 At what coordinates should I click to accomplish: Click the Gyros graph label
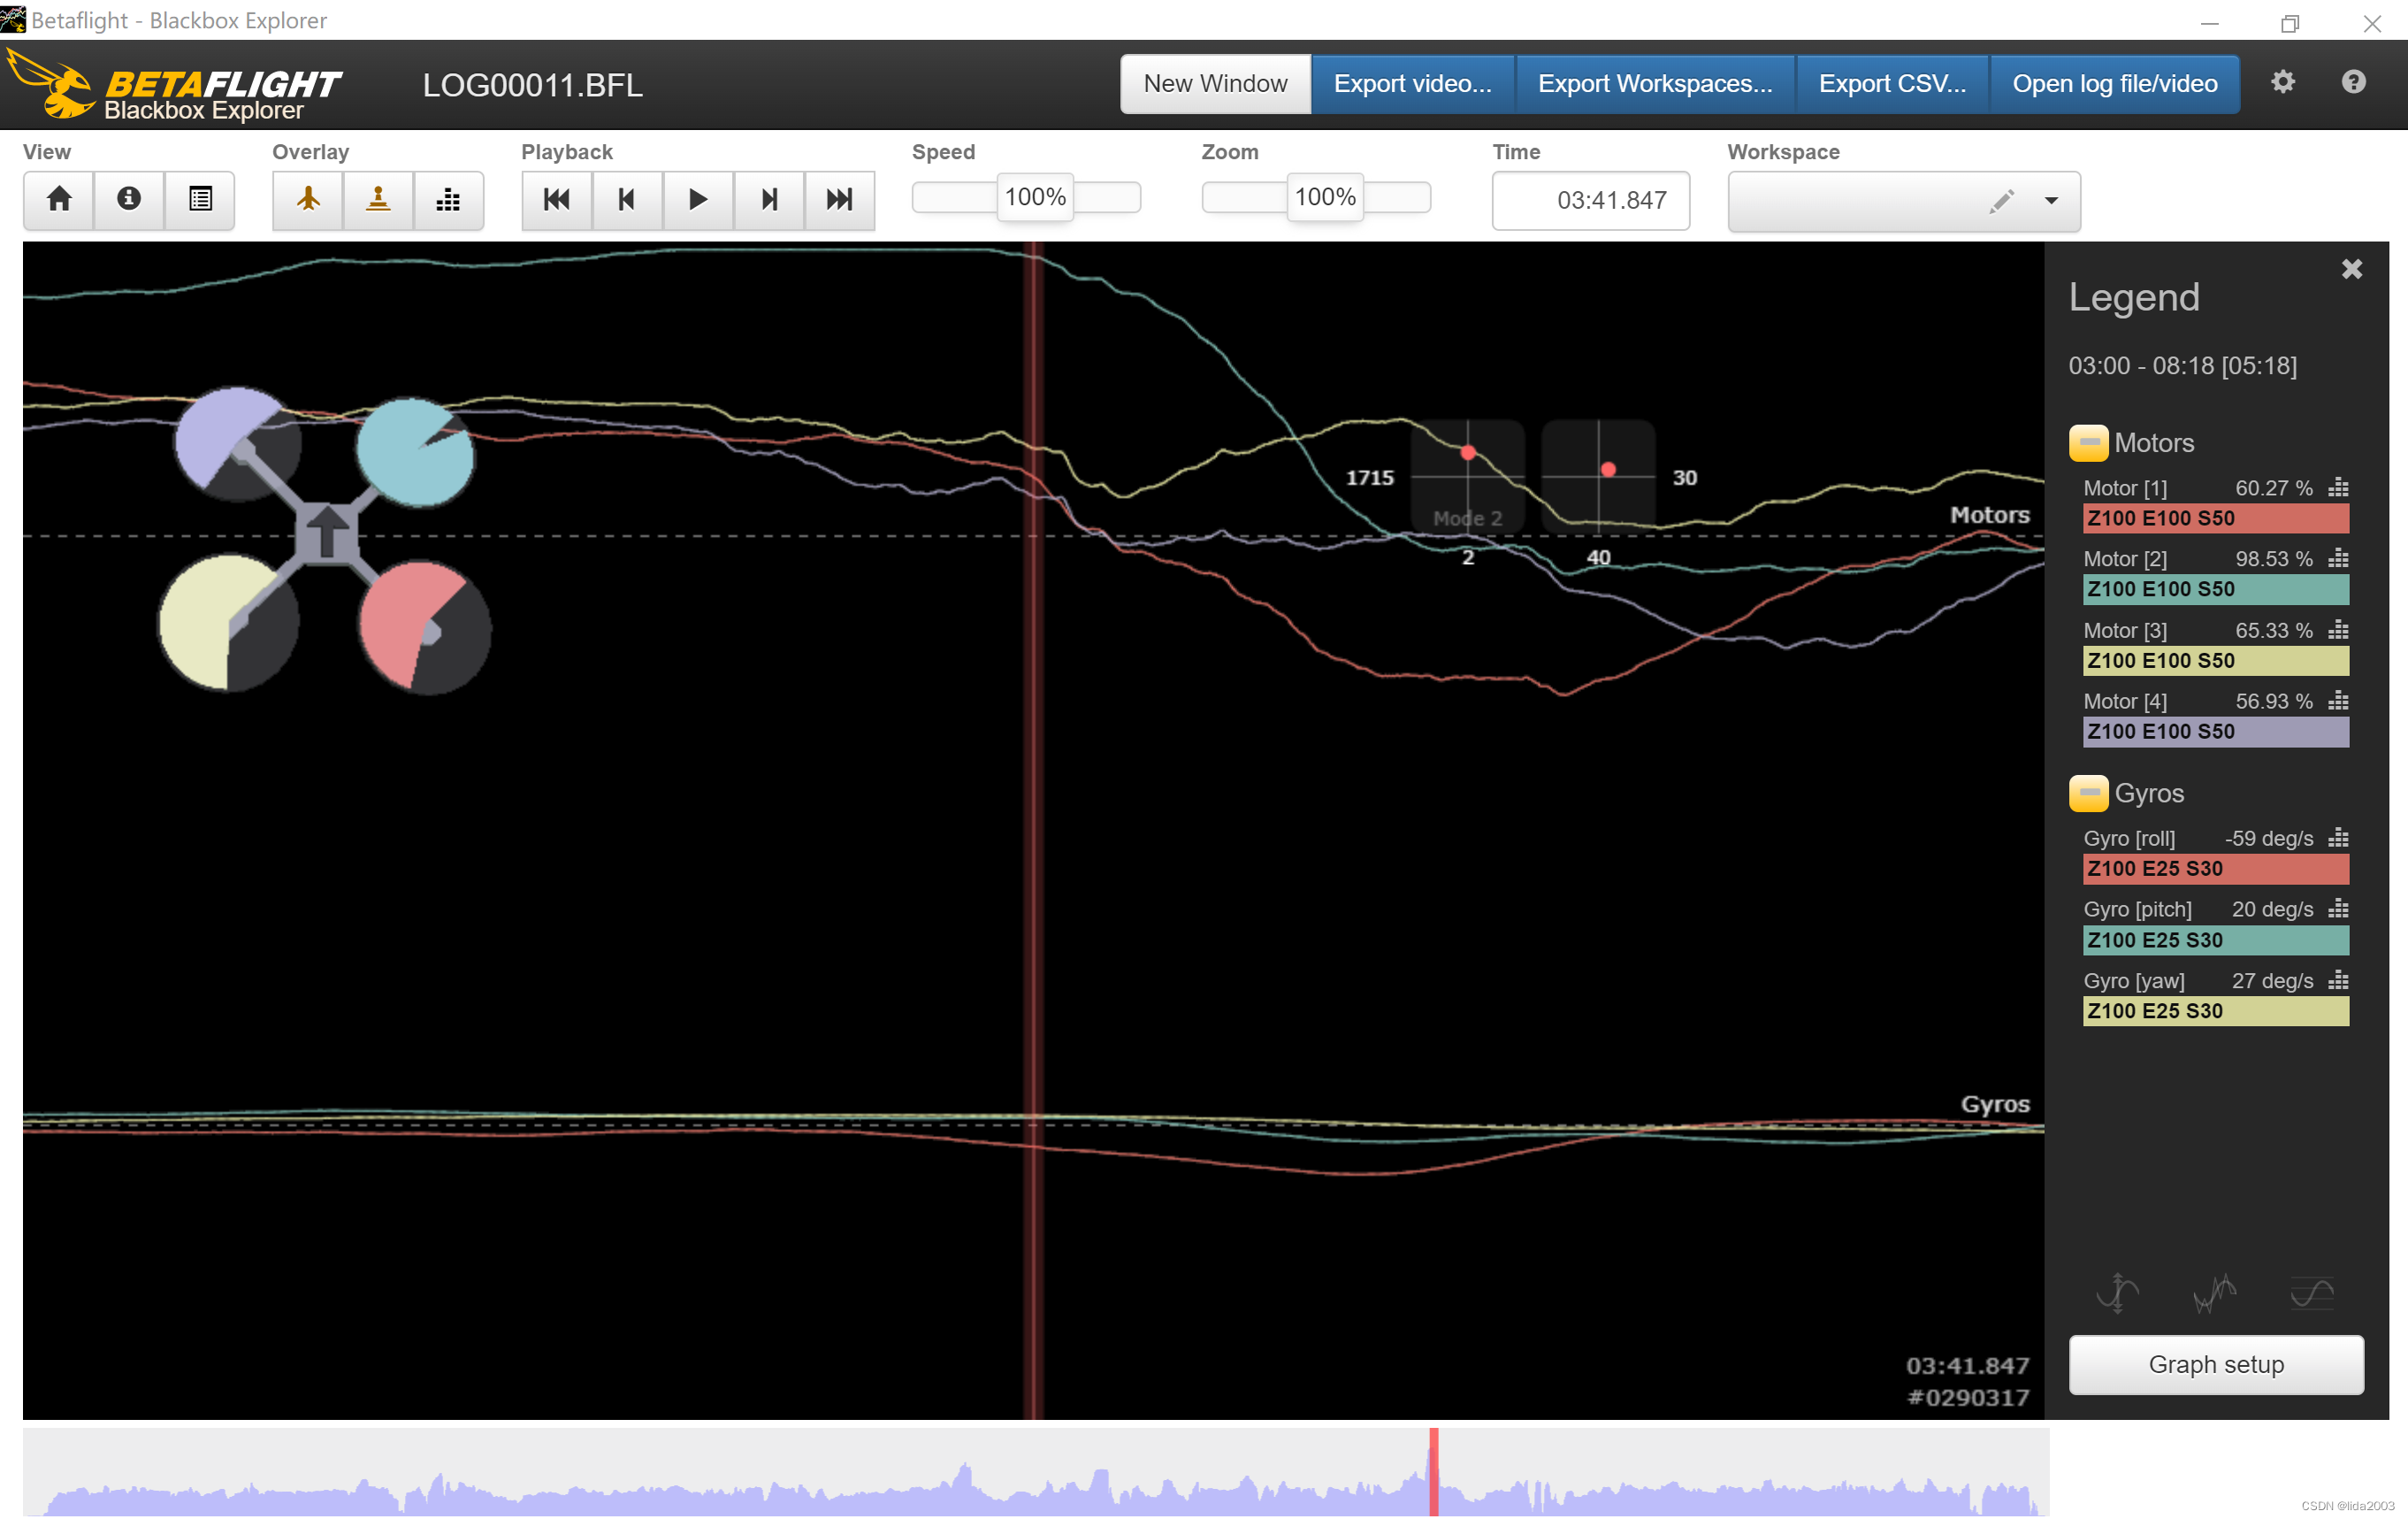point(1995,1104)
